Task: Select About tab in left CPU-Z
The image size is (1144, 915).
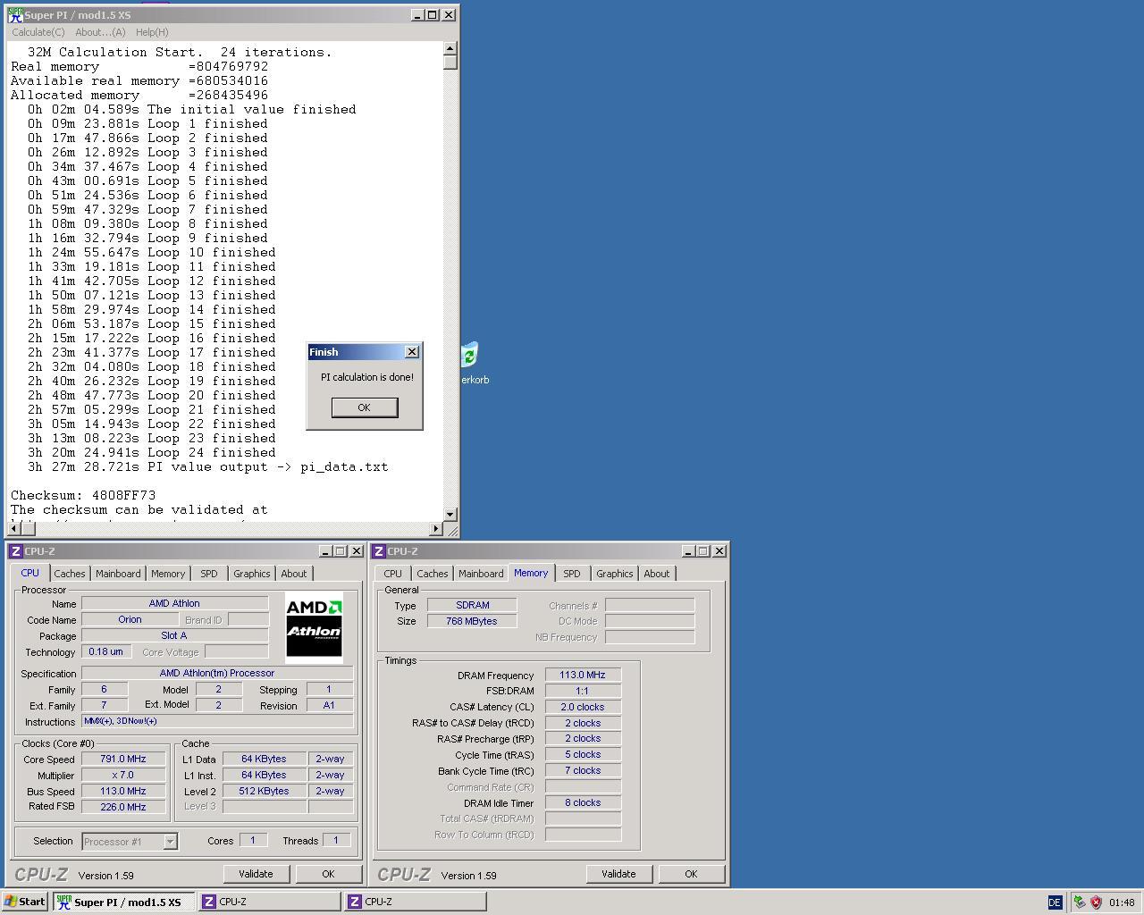Action: pos(294,574)
